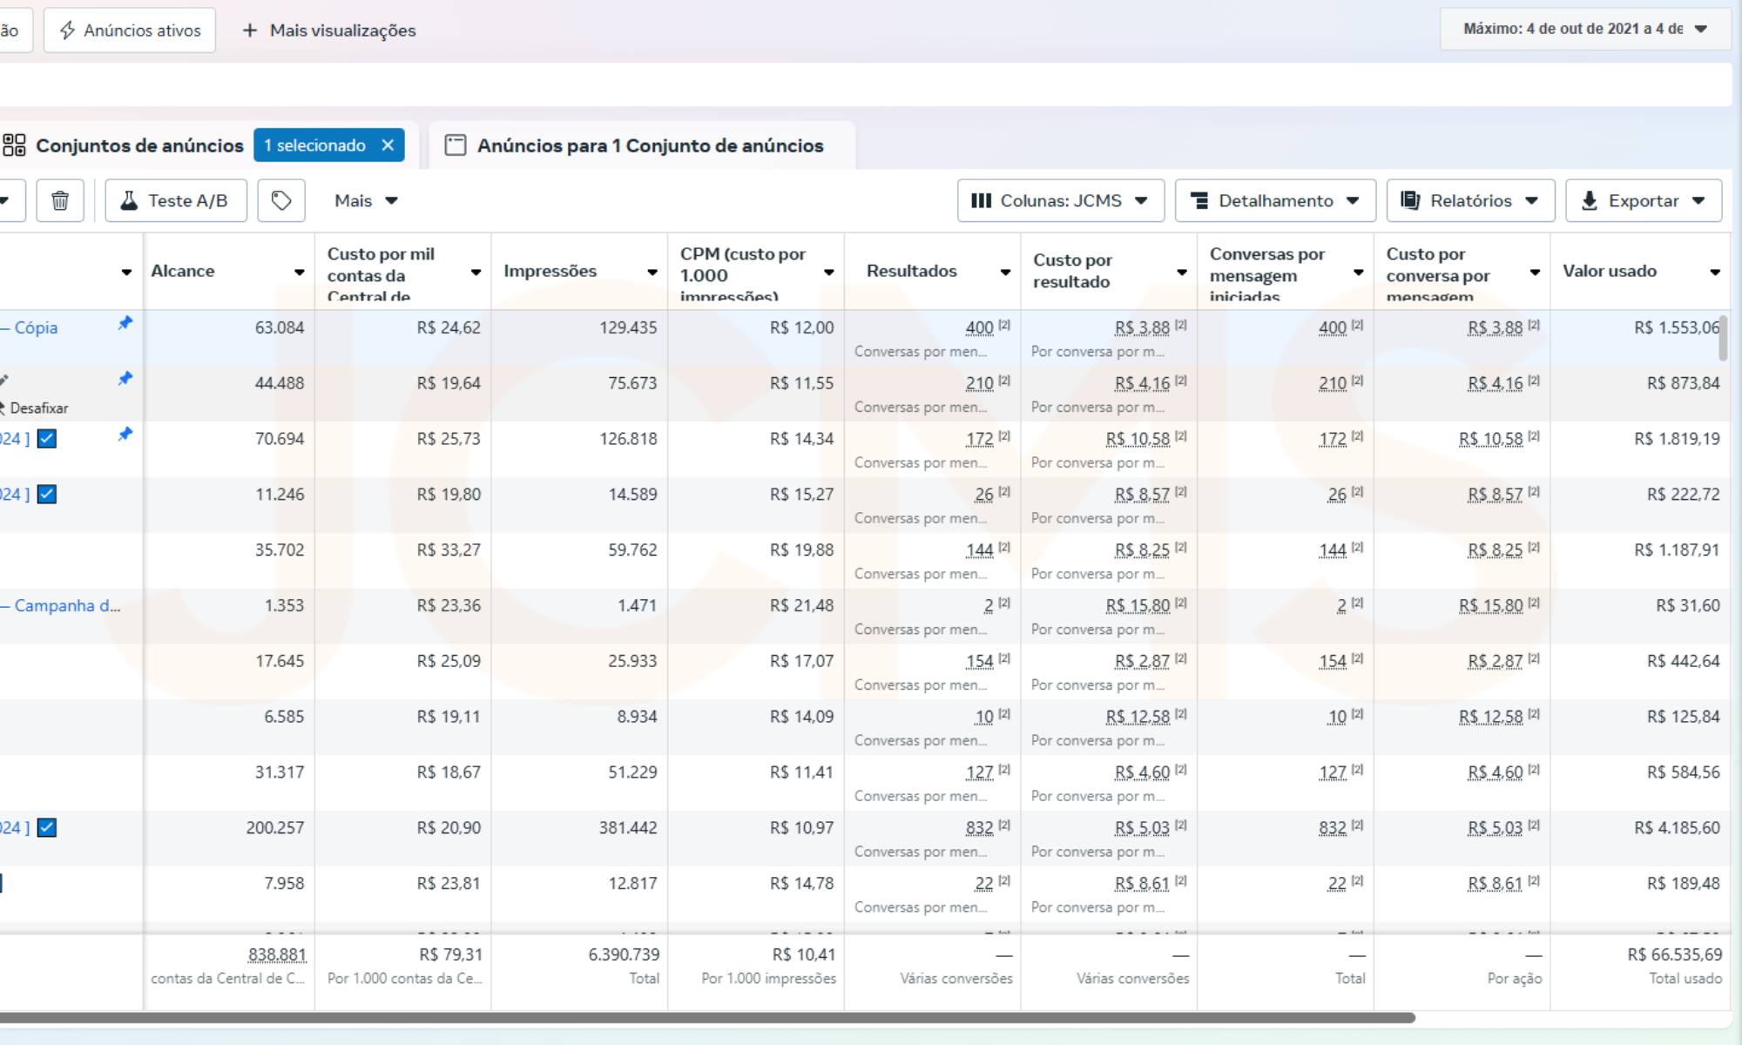This screenshot has height=1045, width=1742.
Task: Switch to Anúncios para 1 Conjunto tab
Action: [x=643, y=145]
